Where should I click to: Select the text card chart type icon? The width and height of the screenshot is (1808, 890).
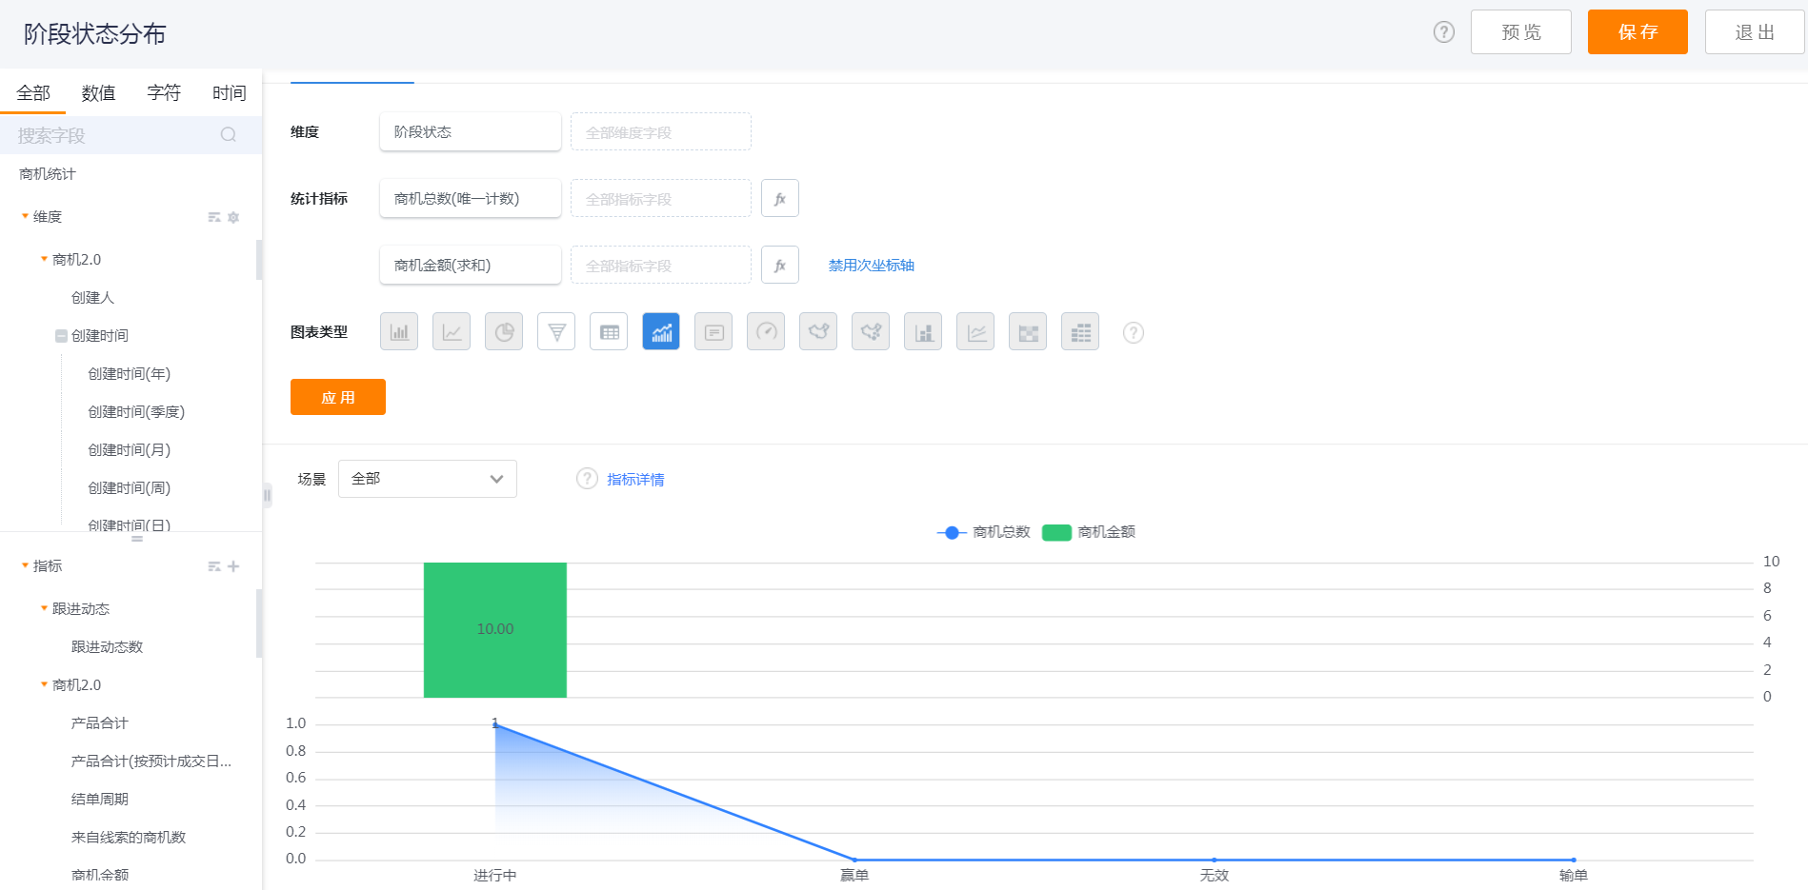pos(713,332)
